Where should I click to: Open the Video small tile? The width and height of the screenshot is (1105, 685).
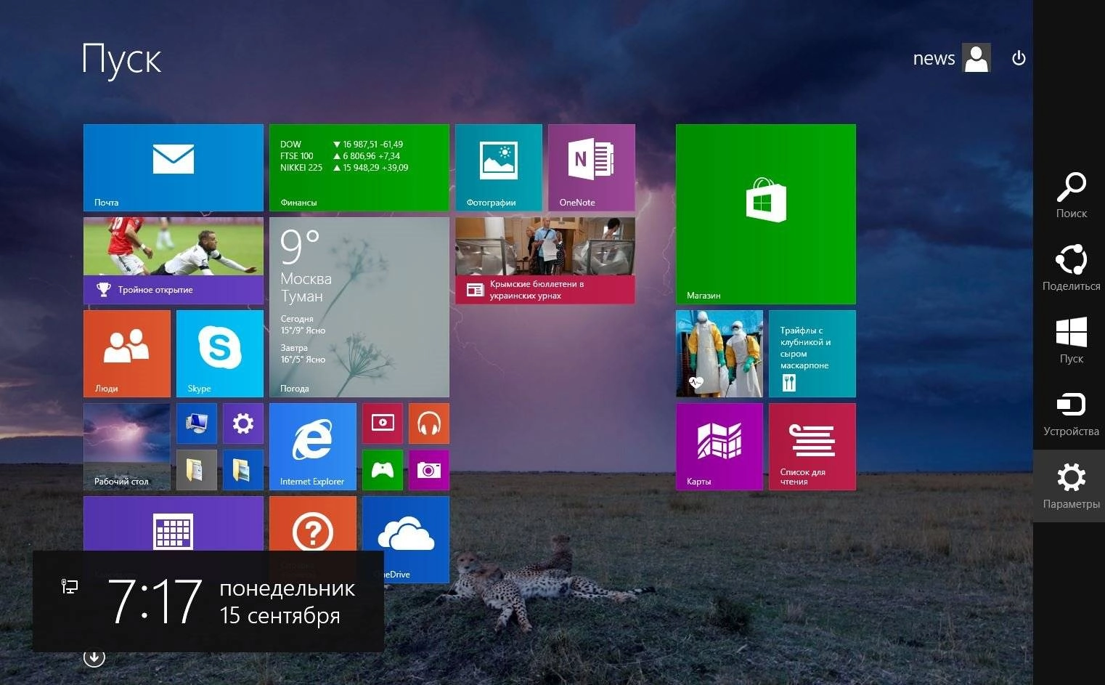click(383, 423)
